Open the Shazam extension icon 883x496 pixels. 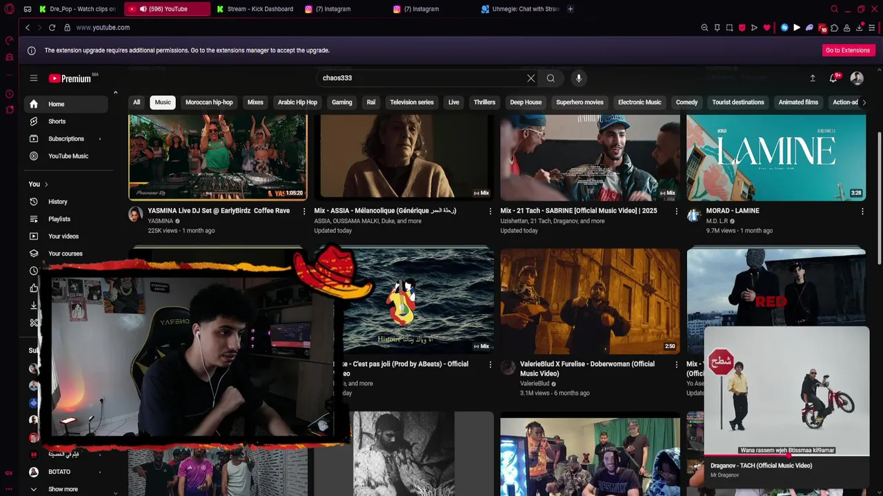784,28
